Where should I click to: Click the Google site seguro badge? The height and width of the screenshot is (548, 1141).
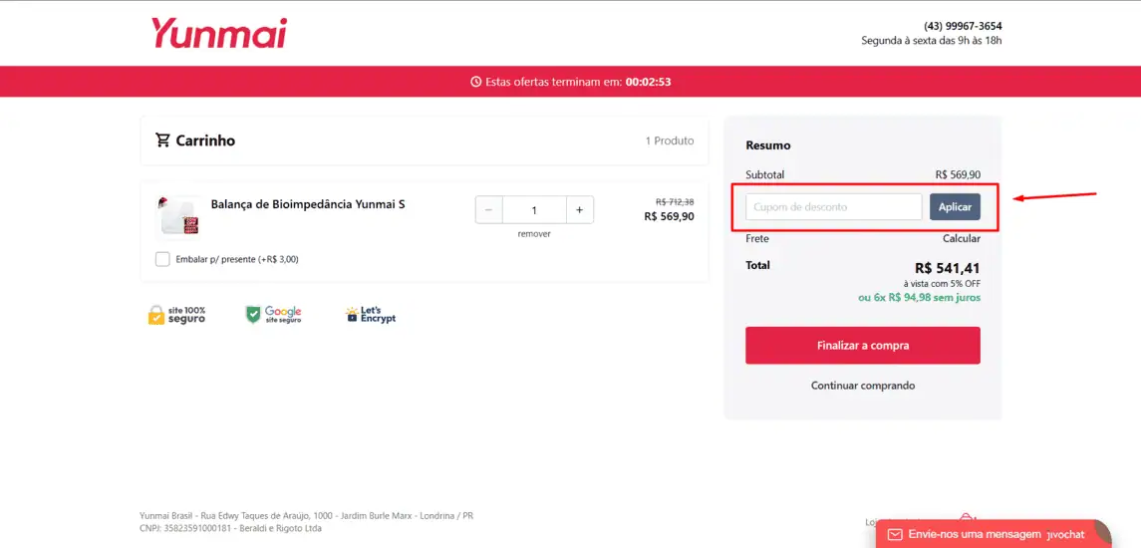coord(274,315)
